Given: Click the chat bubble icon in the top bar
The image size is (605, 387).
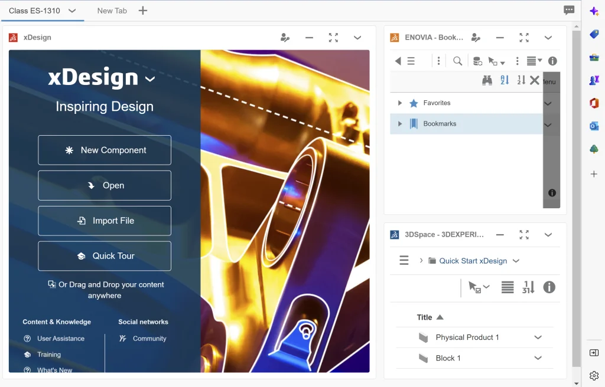Looking at the screenshot, I should 568,10.
